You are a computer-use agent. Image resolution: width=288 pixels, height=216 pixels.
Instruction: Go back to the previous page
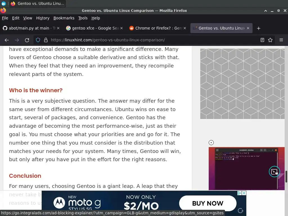click(x=7, y=40)
